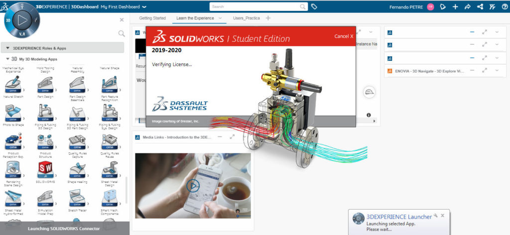Image resolution: width=510 pixels, height=235 pixels.
Task: Click the 3DEXPERIENCE compass play button
Action: 22,20
